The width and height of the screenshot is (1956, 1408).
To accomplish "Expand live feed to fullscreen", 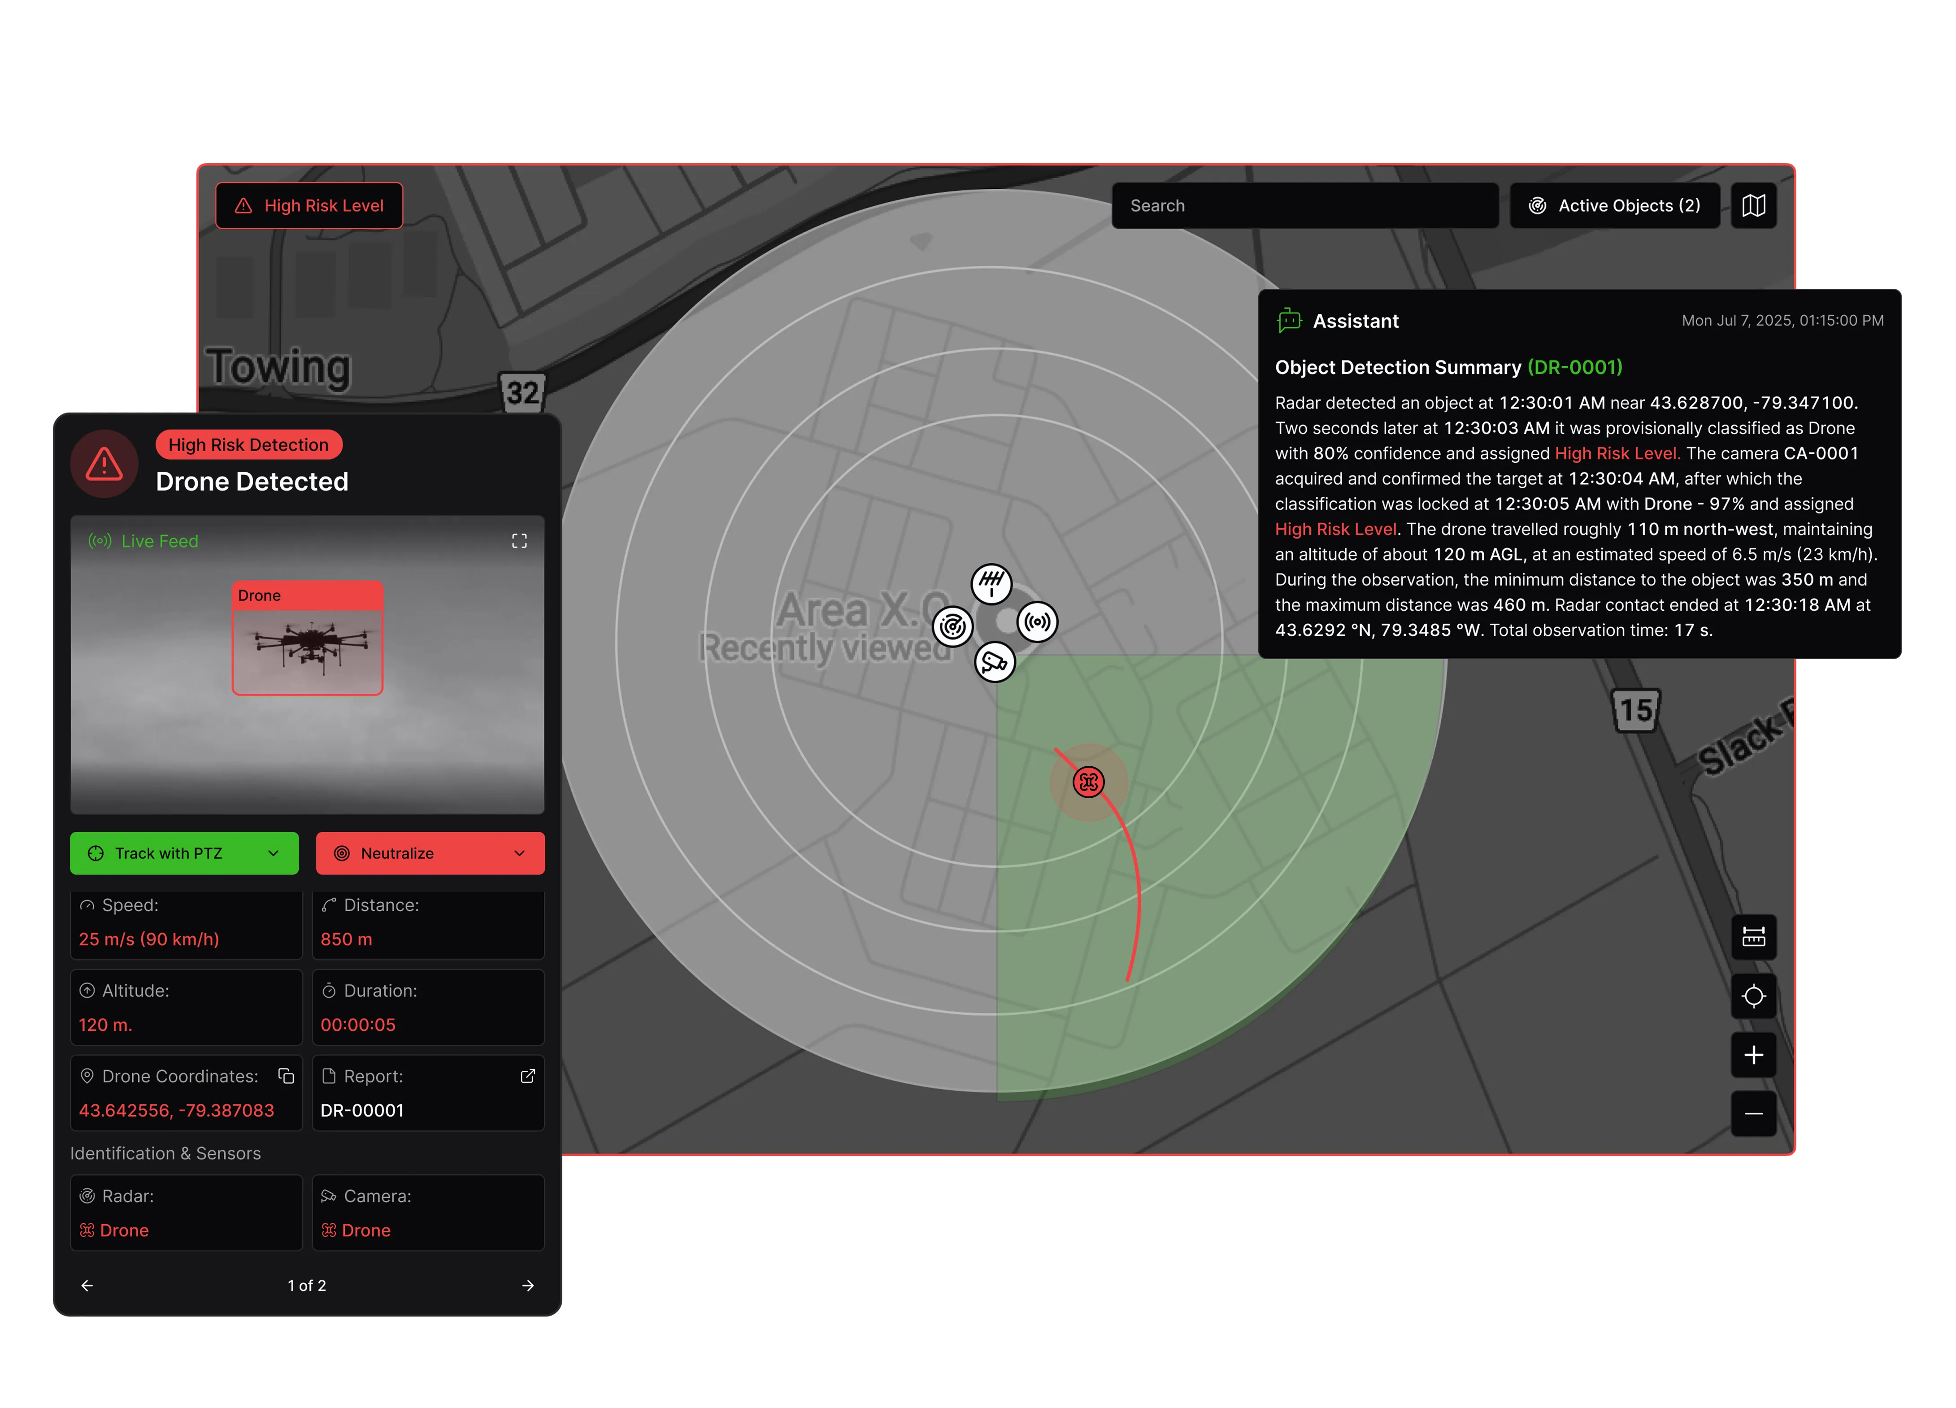I will [x=519, y=541].
